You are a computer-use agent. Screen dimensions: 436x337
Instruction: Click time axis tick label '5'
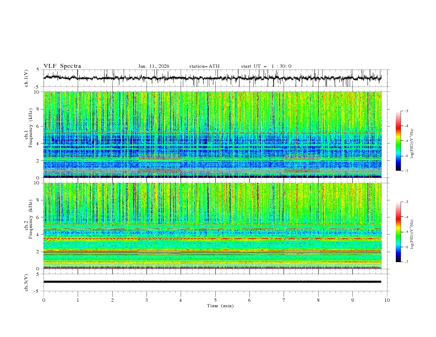pyautogui.click(x=215, y=300)
